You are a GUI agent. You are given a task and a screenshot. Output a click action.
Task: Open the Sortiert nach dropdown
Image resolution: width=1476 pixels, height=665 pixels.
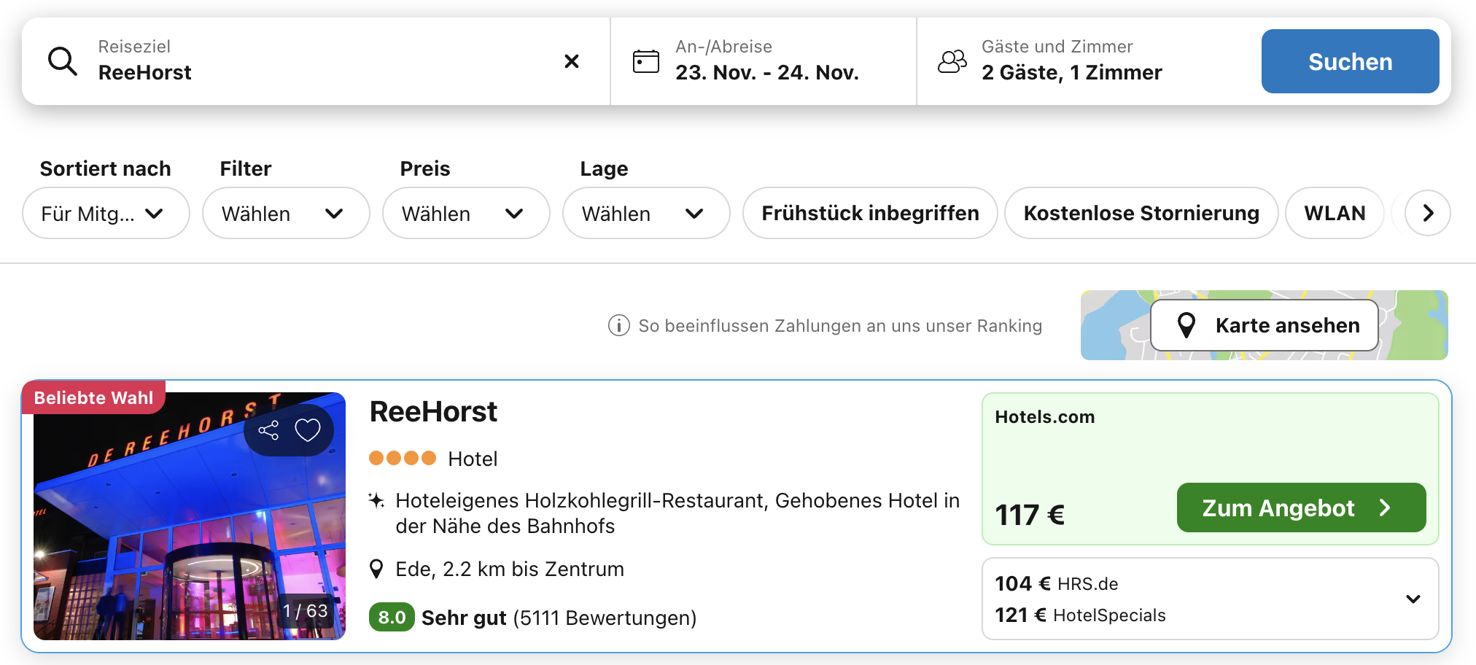[106, 213]
